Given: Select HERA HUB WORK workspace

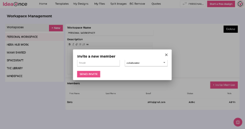Looking at the screenshot, I should coord(34,45).
